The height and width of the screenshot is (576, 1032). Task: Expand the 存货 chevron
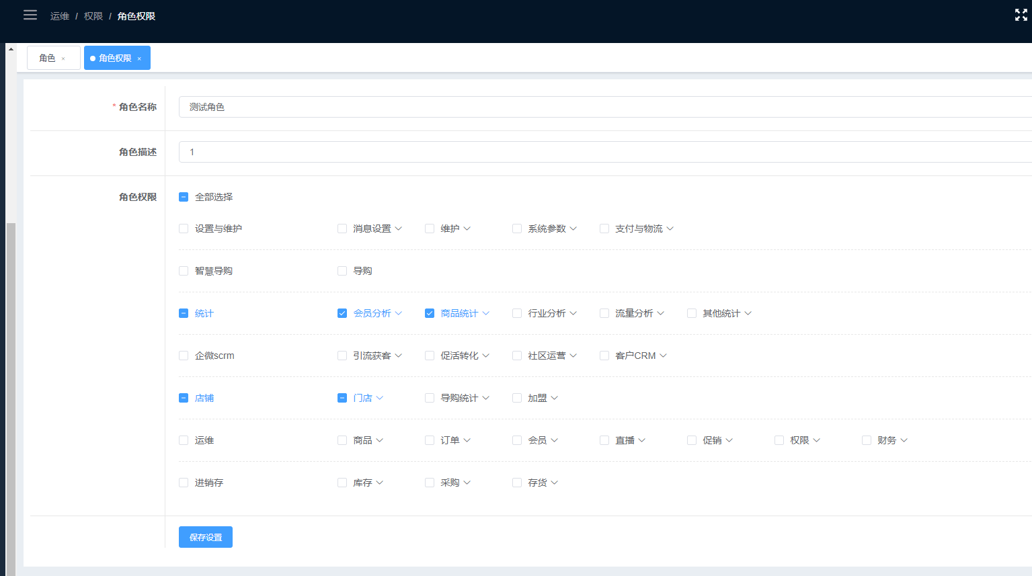point(555,483)
